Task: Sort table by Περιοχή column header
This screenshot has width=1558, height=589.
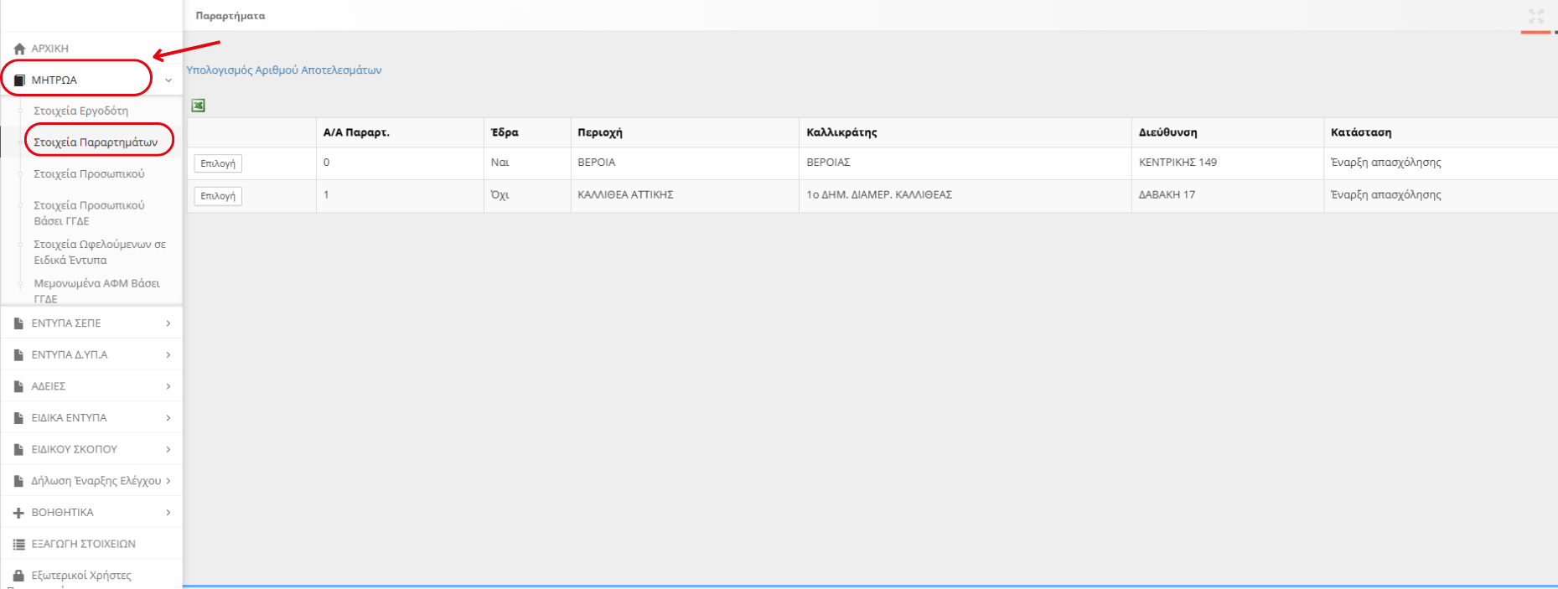Action: pyautogui.click(x=600, y=132)
